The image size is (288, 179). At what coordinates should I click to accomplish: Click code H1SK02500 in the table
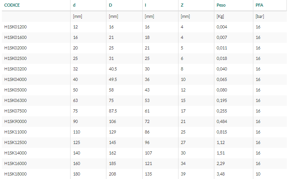tap(16, 58)
